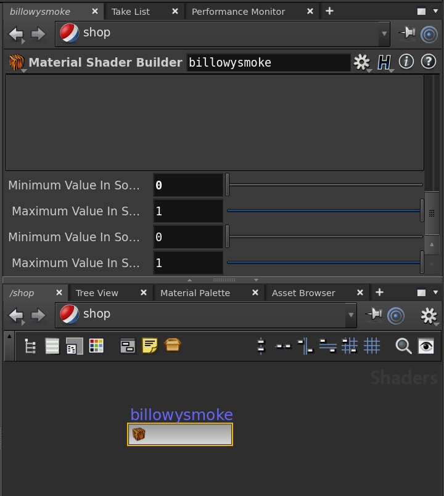444x496 pixels.
Task: Add a new tab beside Asset Browser
Action: 379,292
